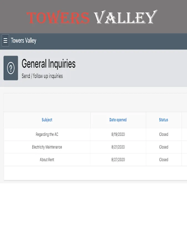Click the General Inquiries question mark icon

[11, 68]
